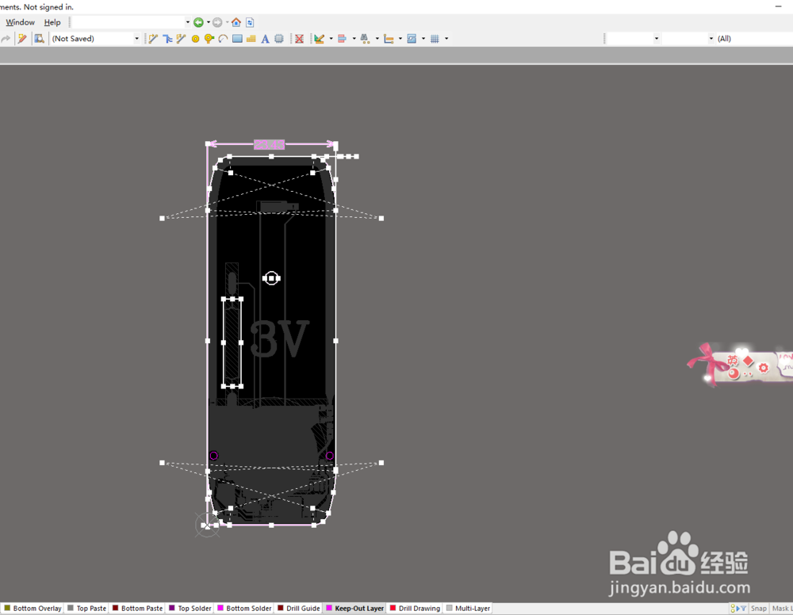Click the layer set filter icon
Viewport: 793px width, 615px height.
737,609
